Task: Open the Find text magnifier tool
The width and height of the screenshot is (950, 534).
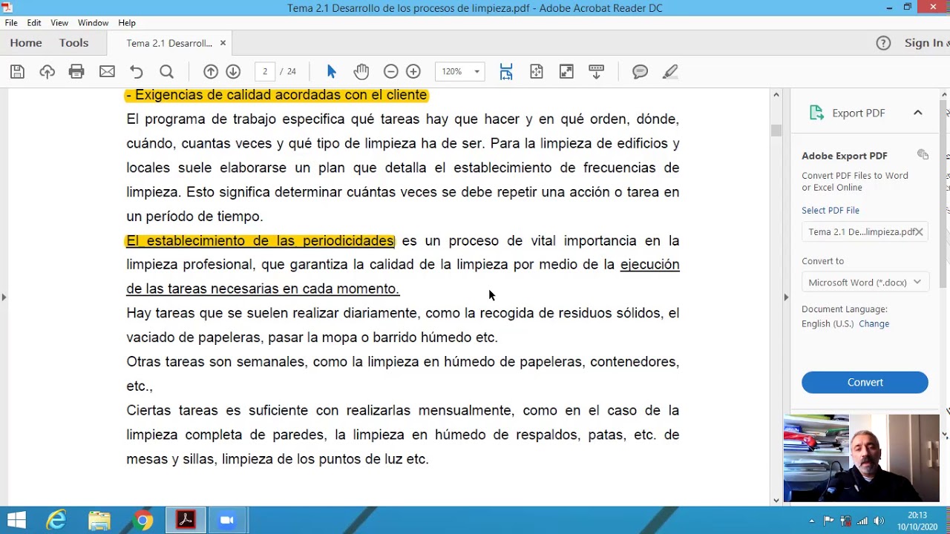Action: tap(166, 72)
